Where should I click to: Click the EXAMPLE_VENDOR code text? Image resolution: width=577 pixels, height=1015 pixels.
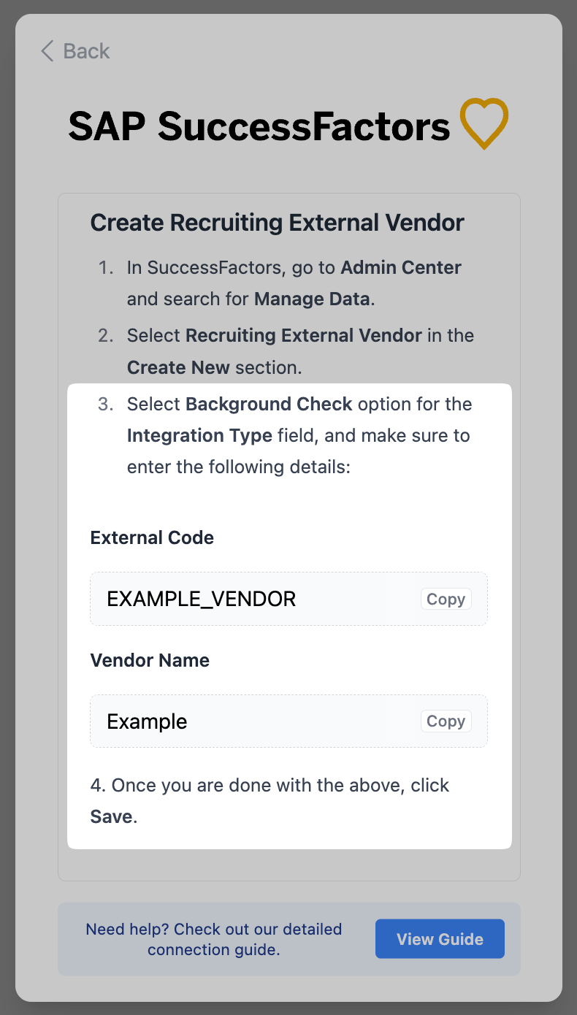point(202,600)
